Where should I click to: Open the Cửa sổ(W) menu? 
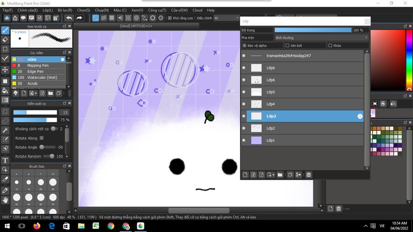pos(179,10)
